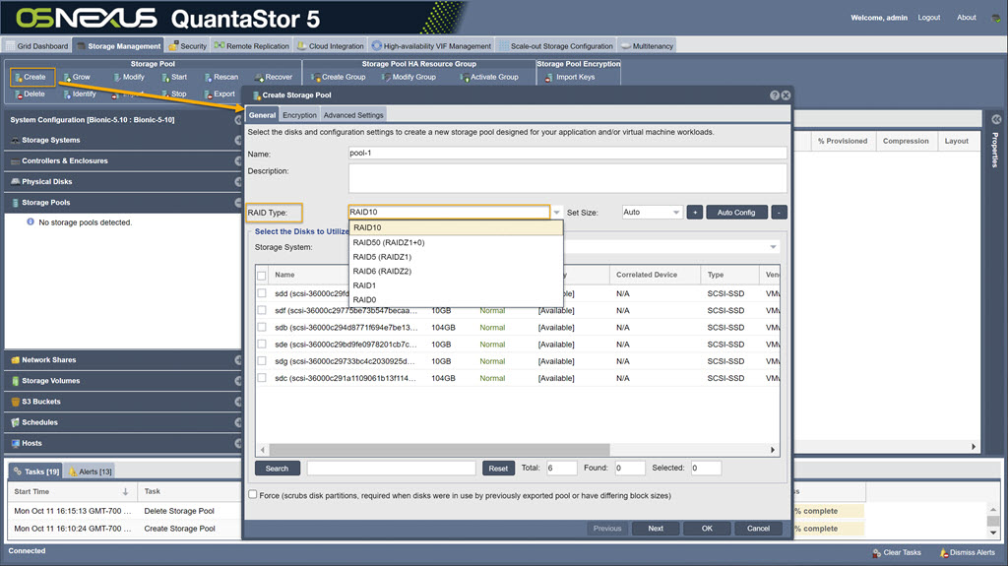Click the Activate Group icon
The image size is (1008, 566).
pyautogui.click(x=465, y=77)
